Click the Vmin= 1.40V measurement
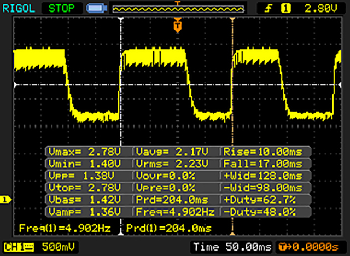350x256 pixels. (x=85, y=164)
